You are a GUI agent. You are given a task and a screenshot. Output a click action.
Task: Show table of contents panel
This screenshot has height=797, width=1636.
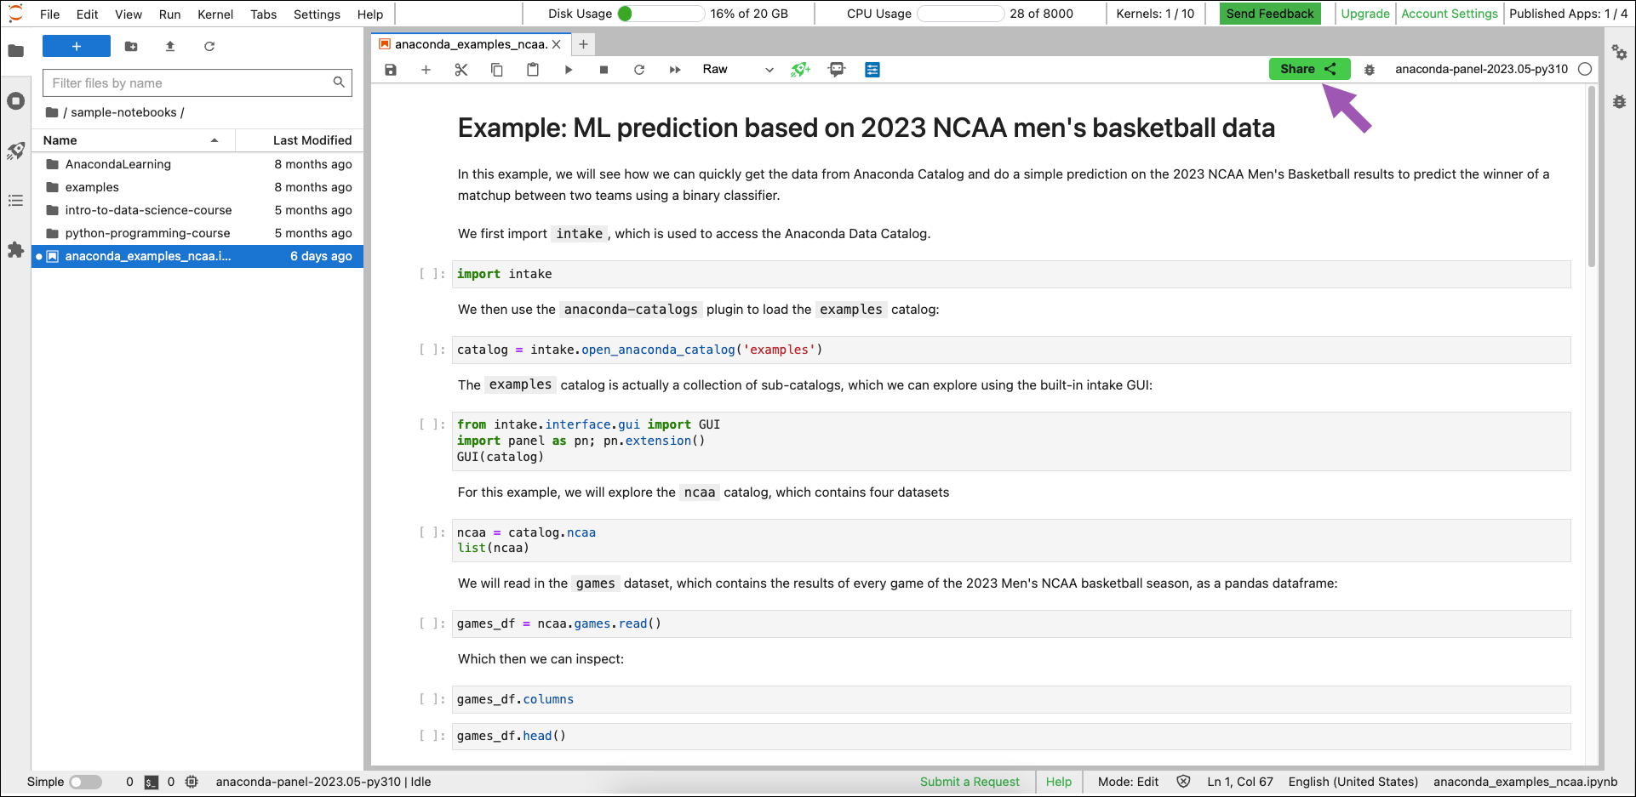point(15,201)
